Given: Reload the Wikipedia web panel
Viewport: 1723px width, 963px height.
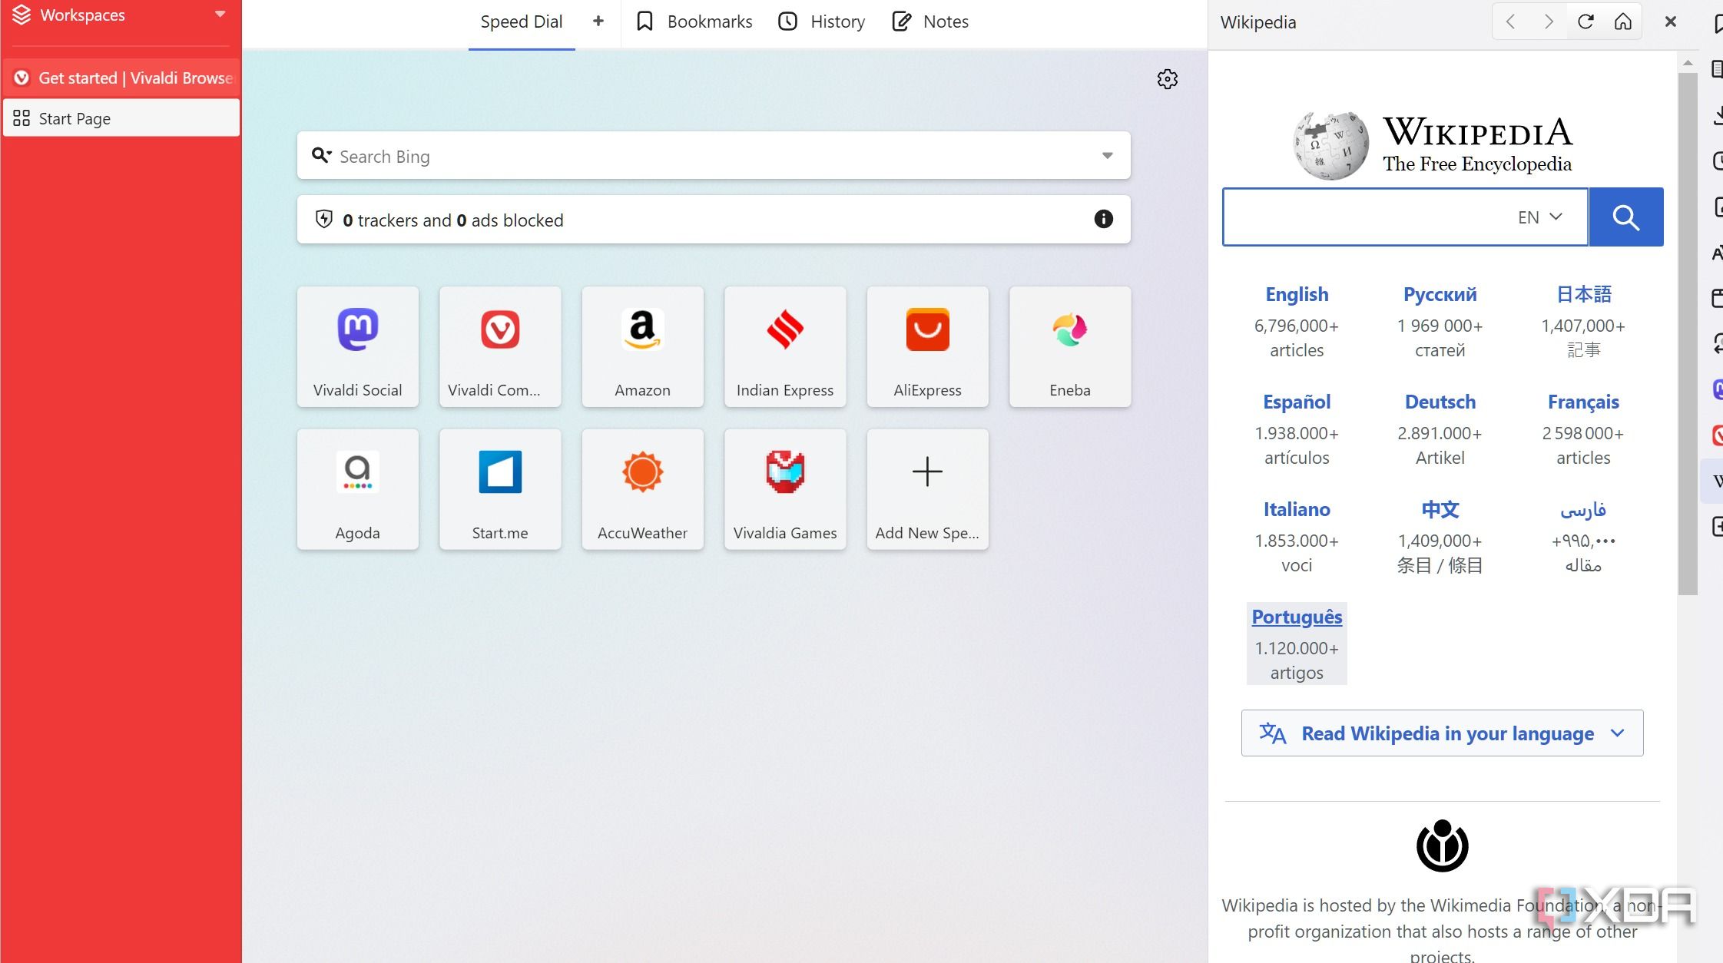Looking at the screenshot, I should (1585, 22).
